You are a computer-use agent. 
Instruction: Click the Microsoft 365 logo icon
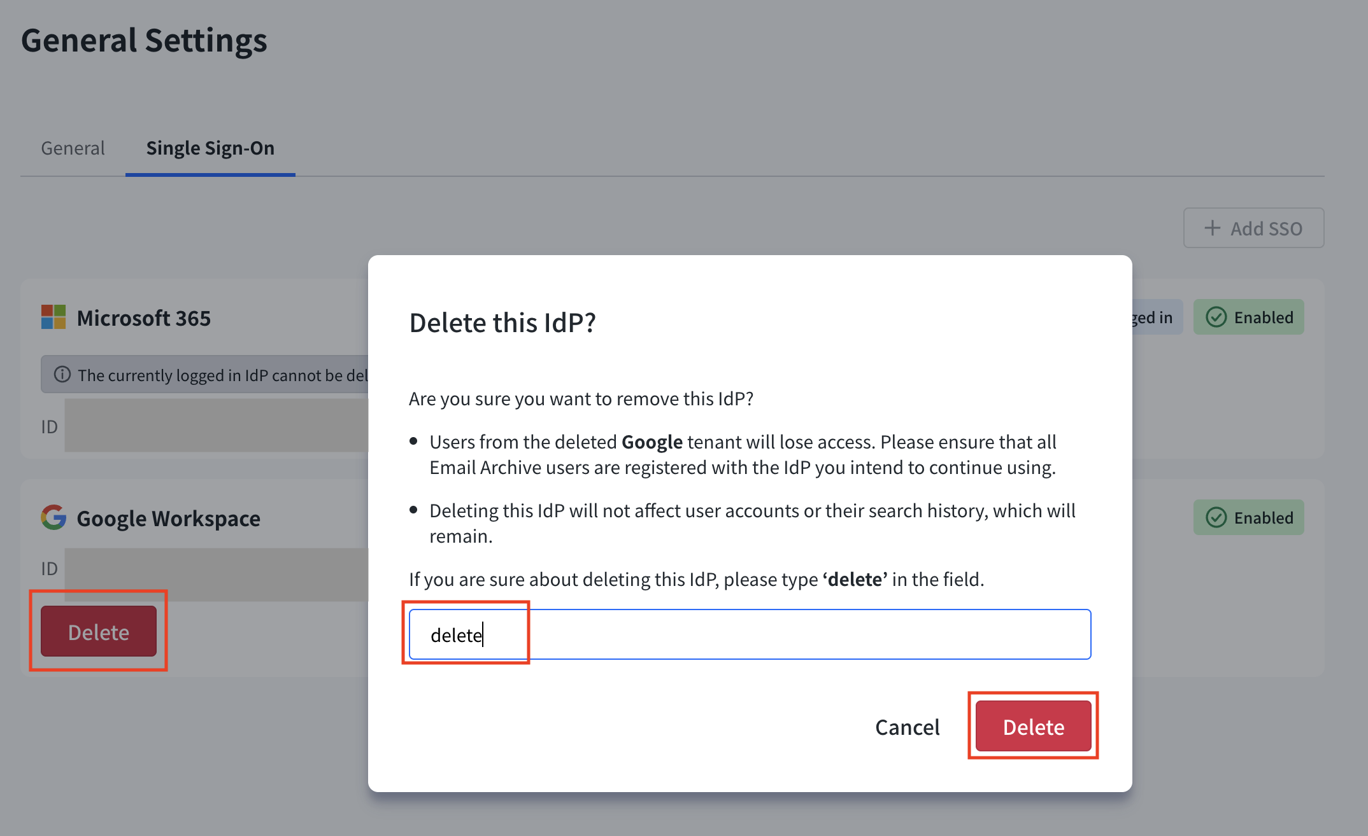point(53,317)
